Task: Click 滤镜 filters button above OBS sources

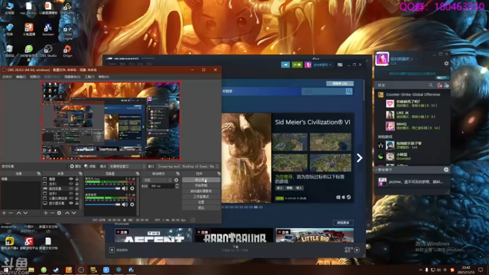Action: [x=90, y=166]
